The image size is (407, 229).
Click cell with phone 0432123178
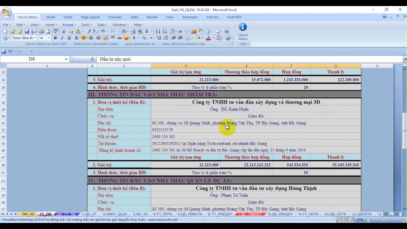256,130
